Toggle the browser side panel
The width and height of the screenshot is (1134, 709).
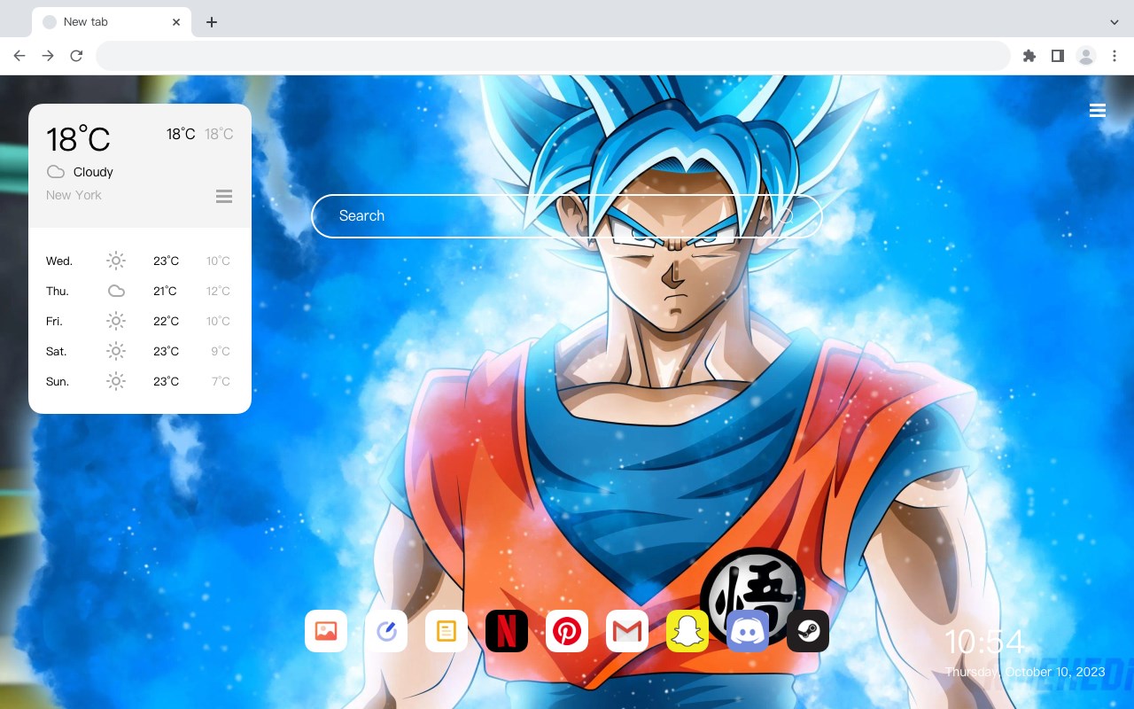[x=1058, y=56]
